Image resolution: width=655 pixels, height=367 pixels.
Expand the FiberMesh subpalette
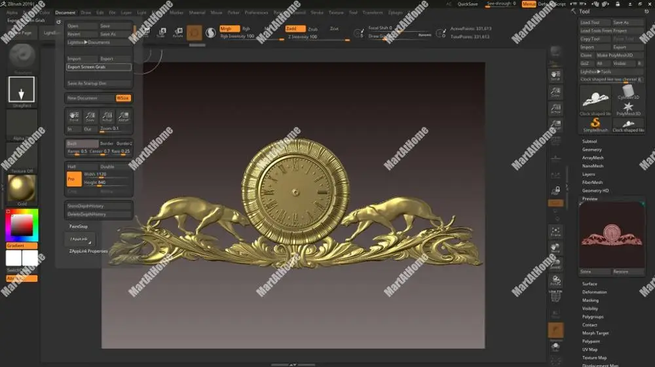(592, 183)
